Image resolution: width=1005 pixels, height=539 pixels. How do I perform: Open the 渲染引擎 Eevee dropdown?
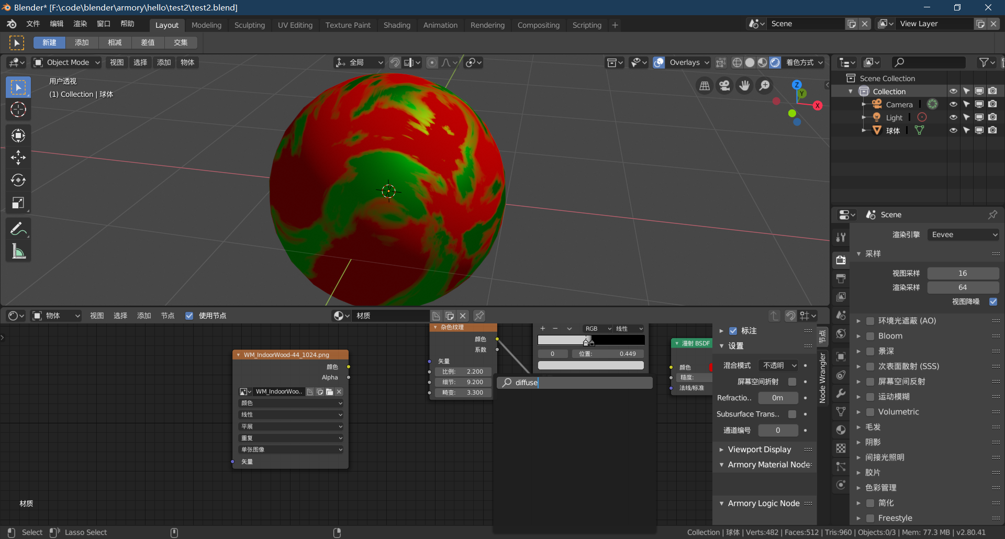963,234
